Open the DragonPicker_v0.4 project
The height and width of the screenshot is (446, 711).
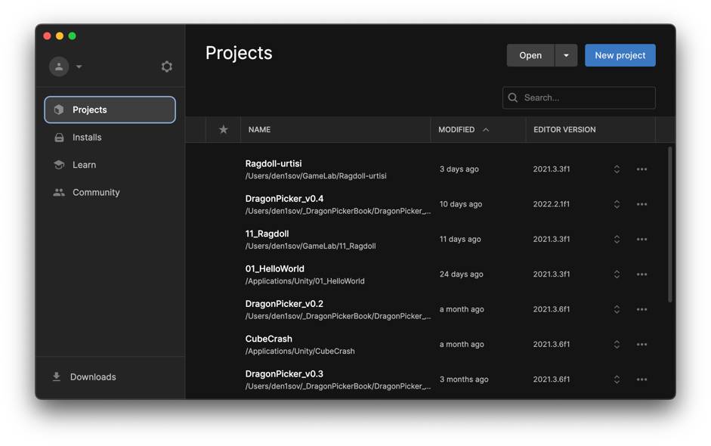point(284,199)
